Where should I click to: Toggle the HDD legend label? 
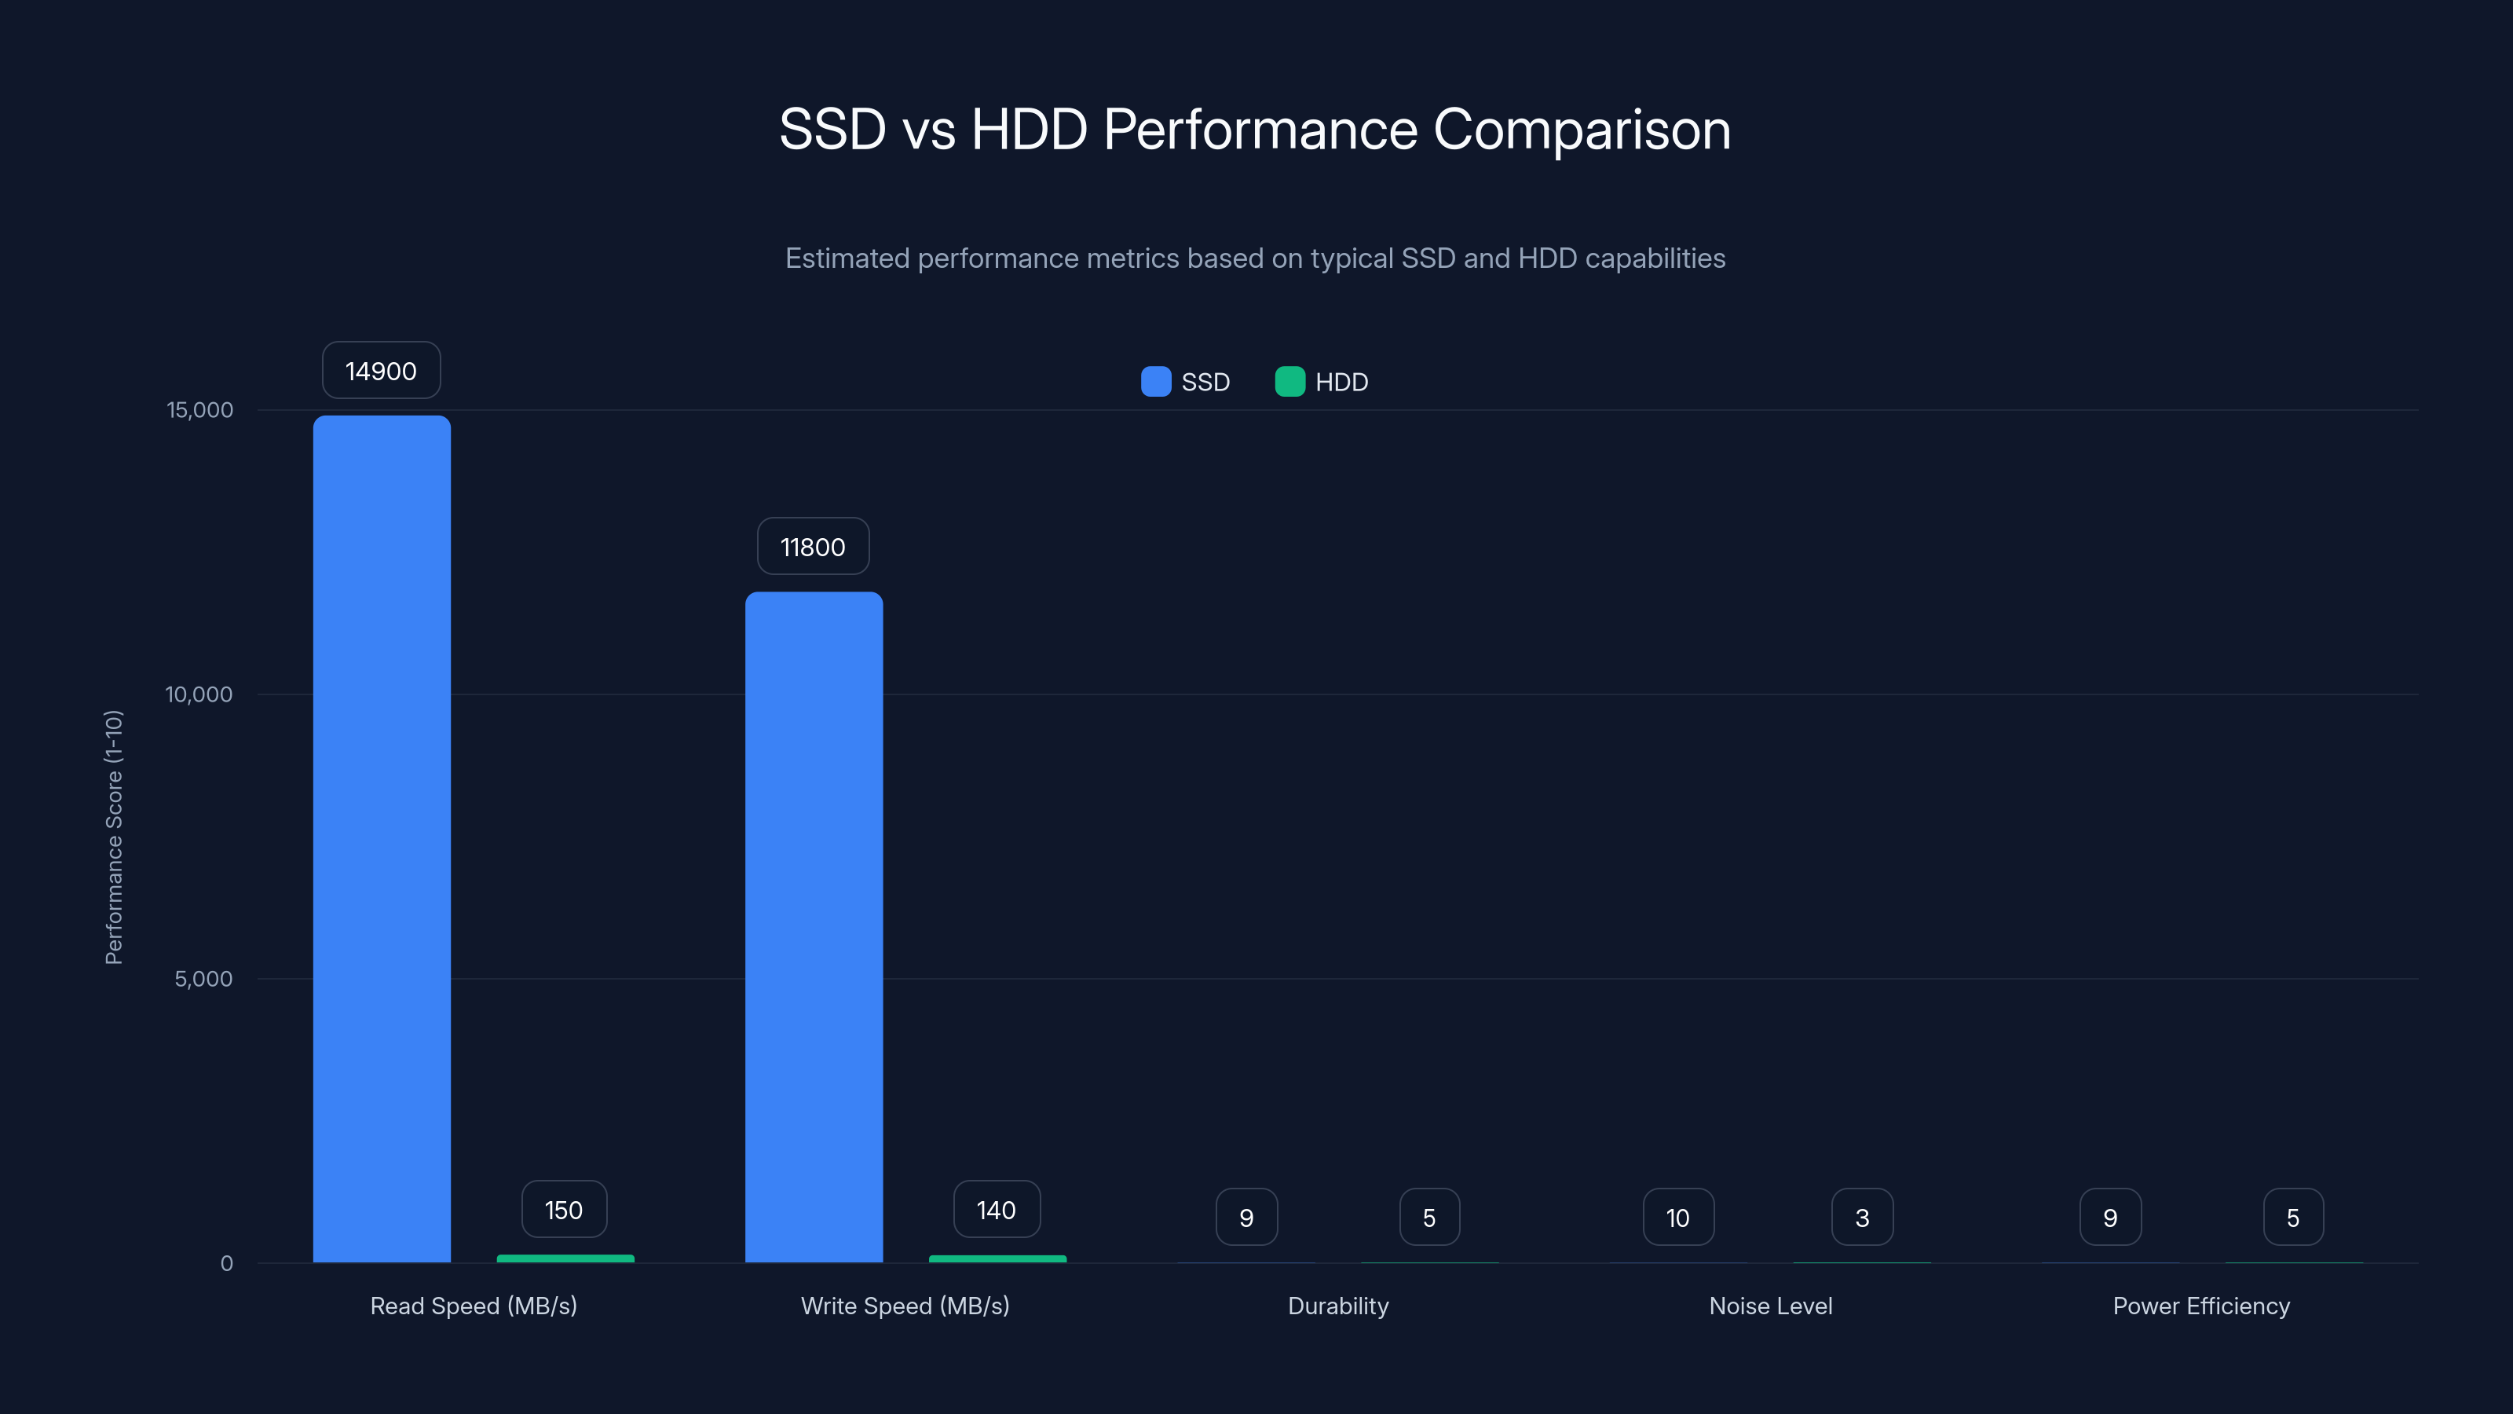pos(1341,383)
